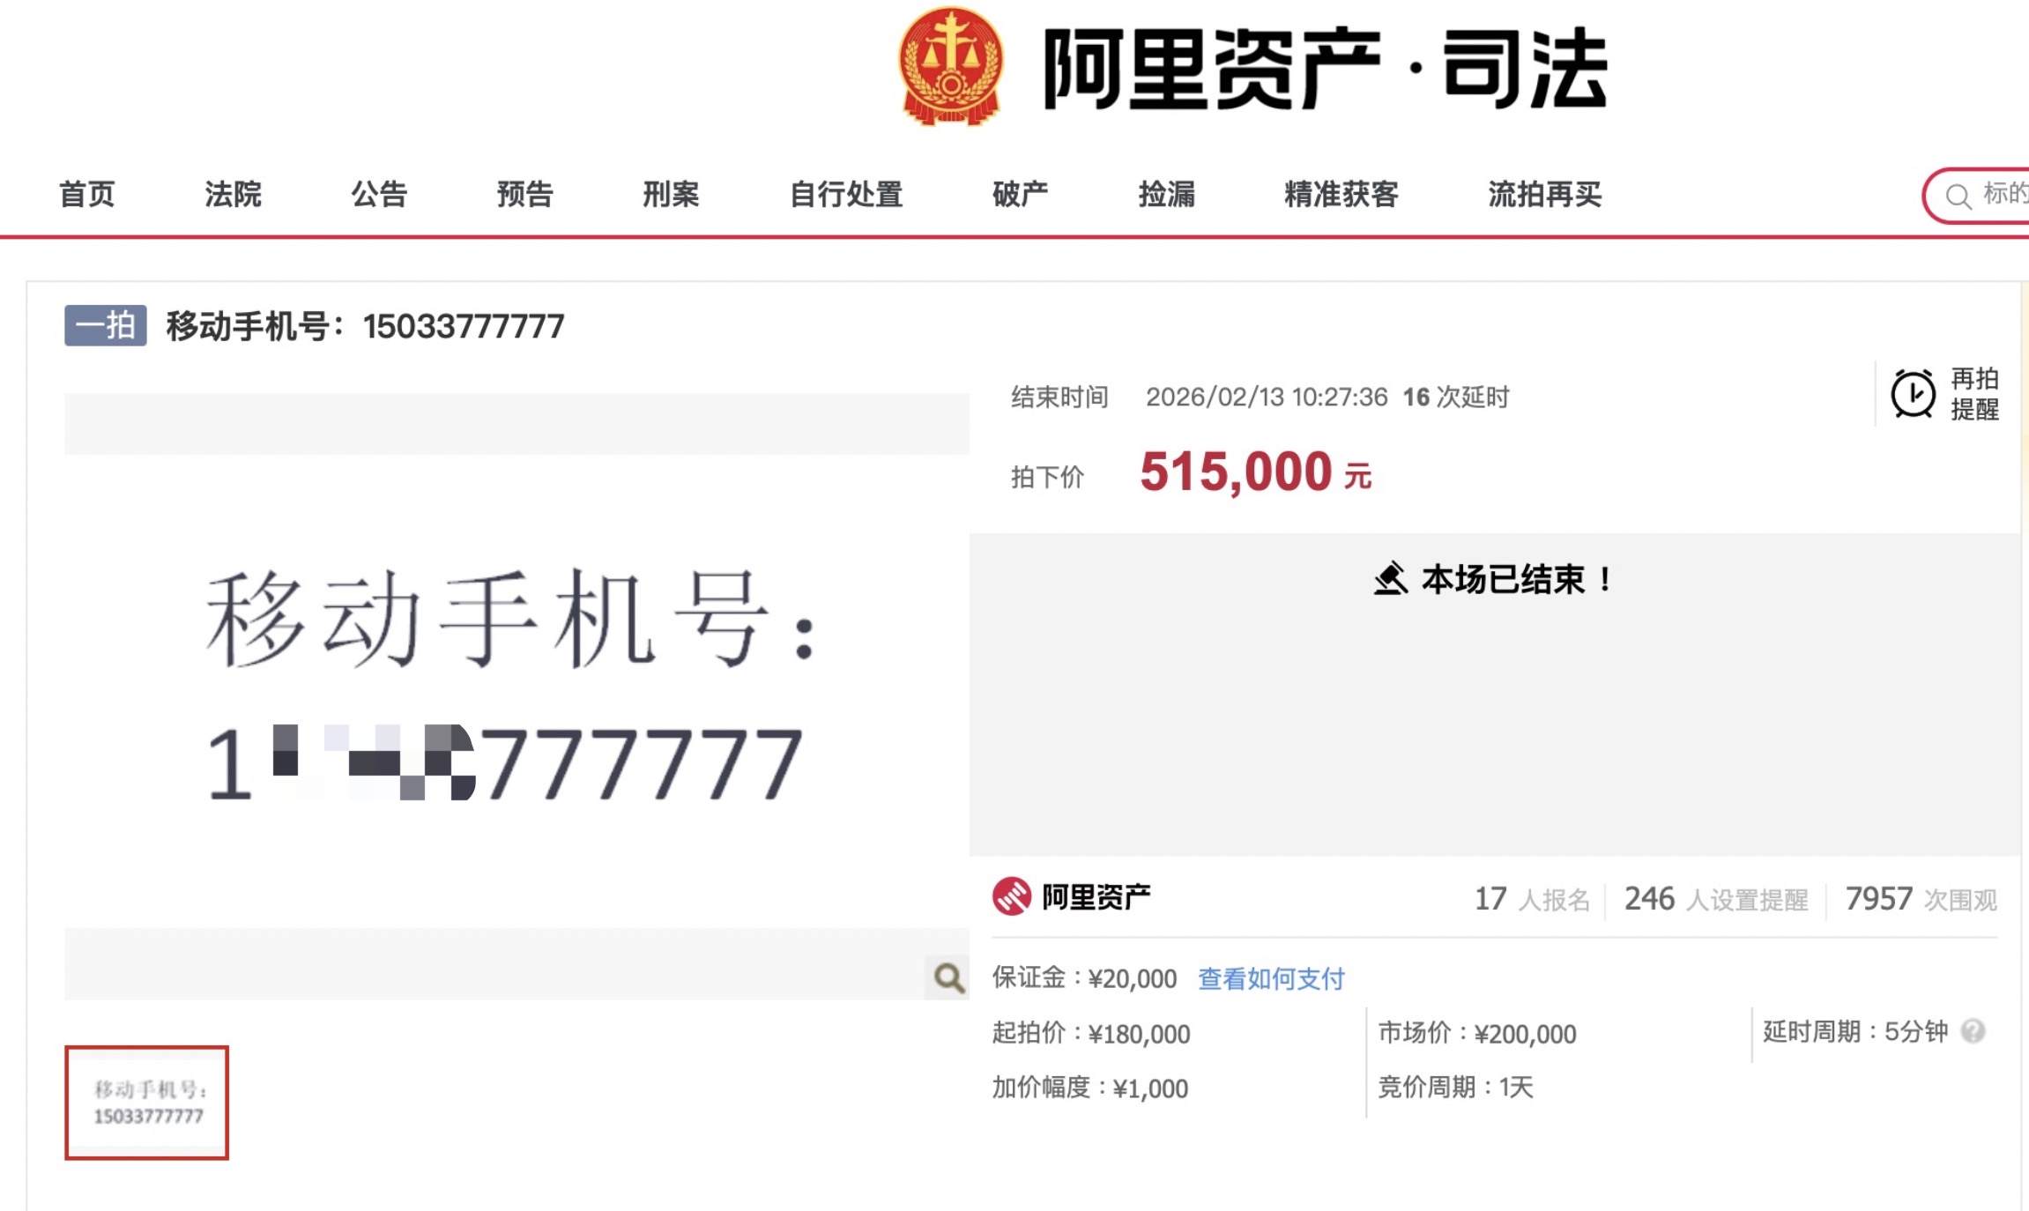Click the question mark help icon beside 延时周期

pos(1973,1031)
